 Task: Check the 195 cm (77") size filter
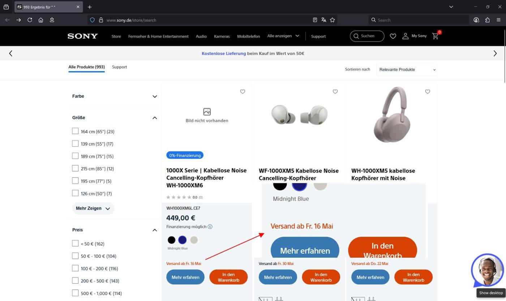(75, 181)
